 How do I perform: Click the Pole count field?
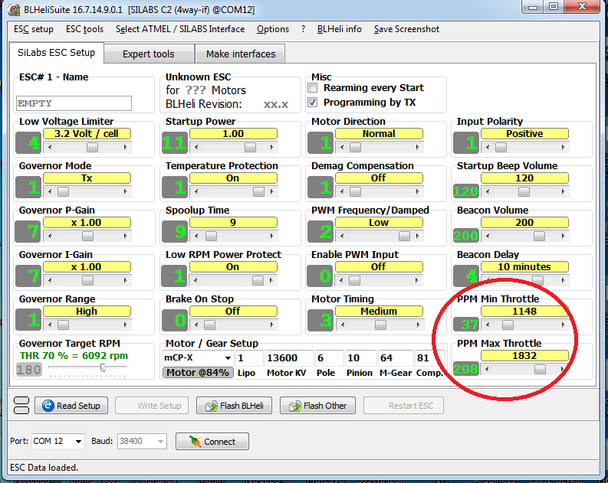pyautogui.click(x=329, y=357)
